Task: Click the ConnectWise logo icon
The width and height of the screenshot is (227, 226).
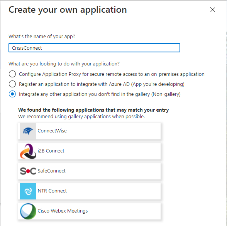Action: [28, 131]
